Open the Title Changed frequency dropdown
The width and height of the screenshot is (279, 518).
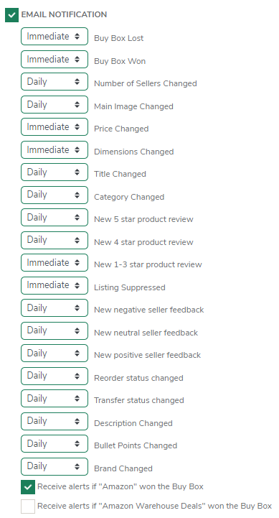click(x=55, y=172)
